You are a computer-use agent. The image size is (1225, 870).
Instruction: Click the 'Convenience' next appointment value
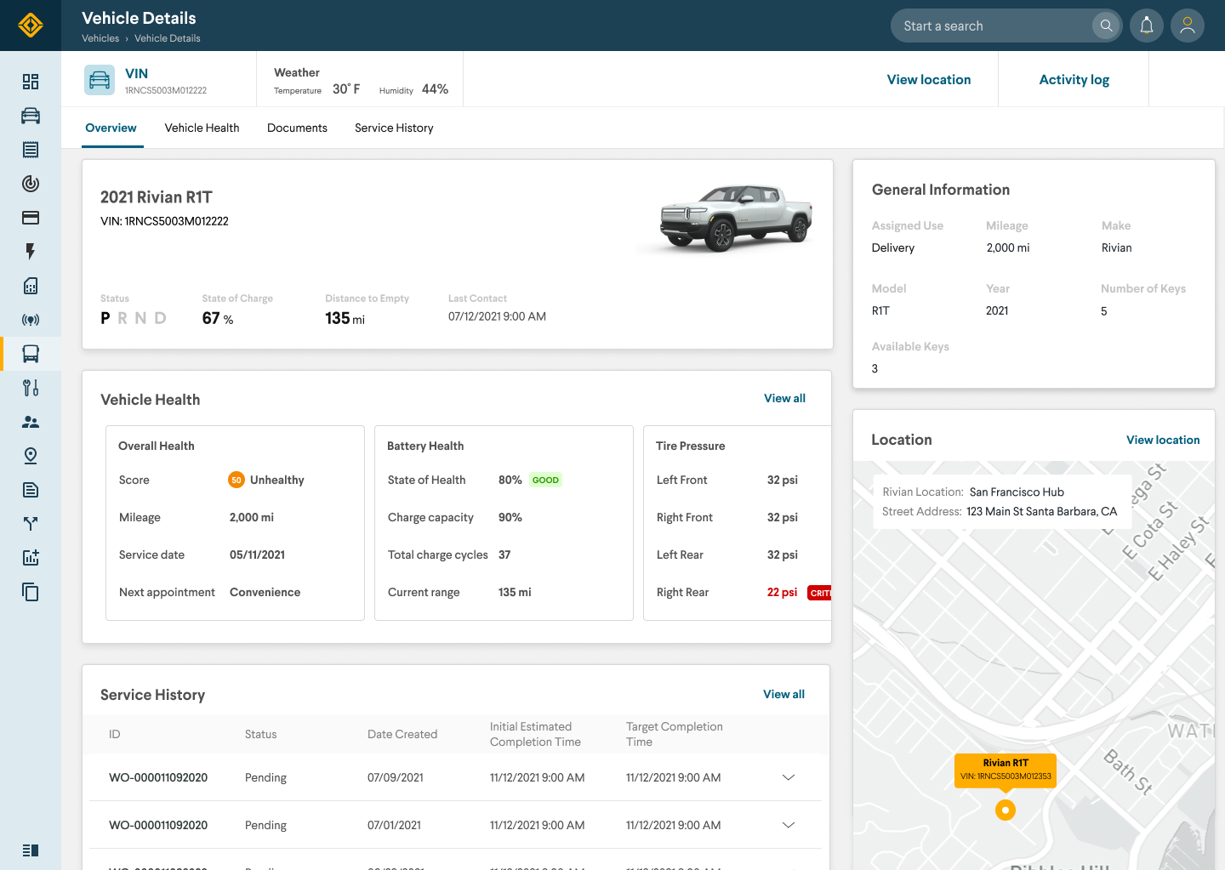(x=265, y=592)
